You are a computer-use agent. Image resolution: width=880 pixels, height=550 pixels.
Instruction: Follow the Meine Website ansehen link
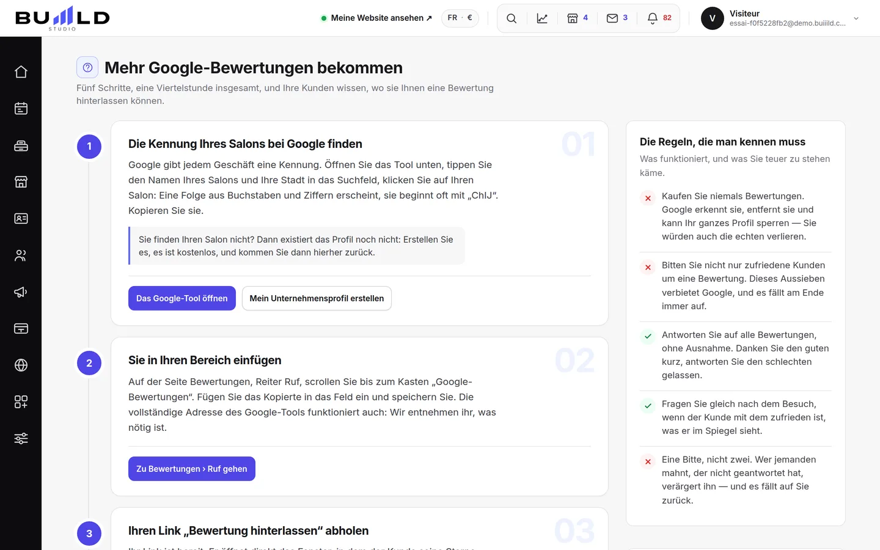tap(376, 18)
